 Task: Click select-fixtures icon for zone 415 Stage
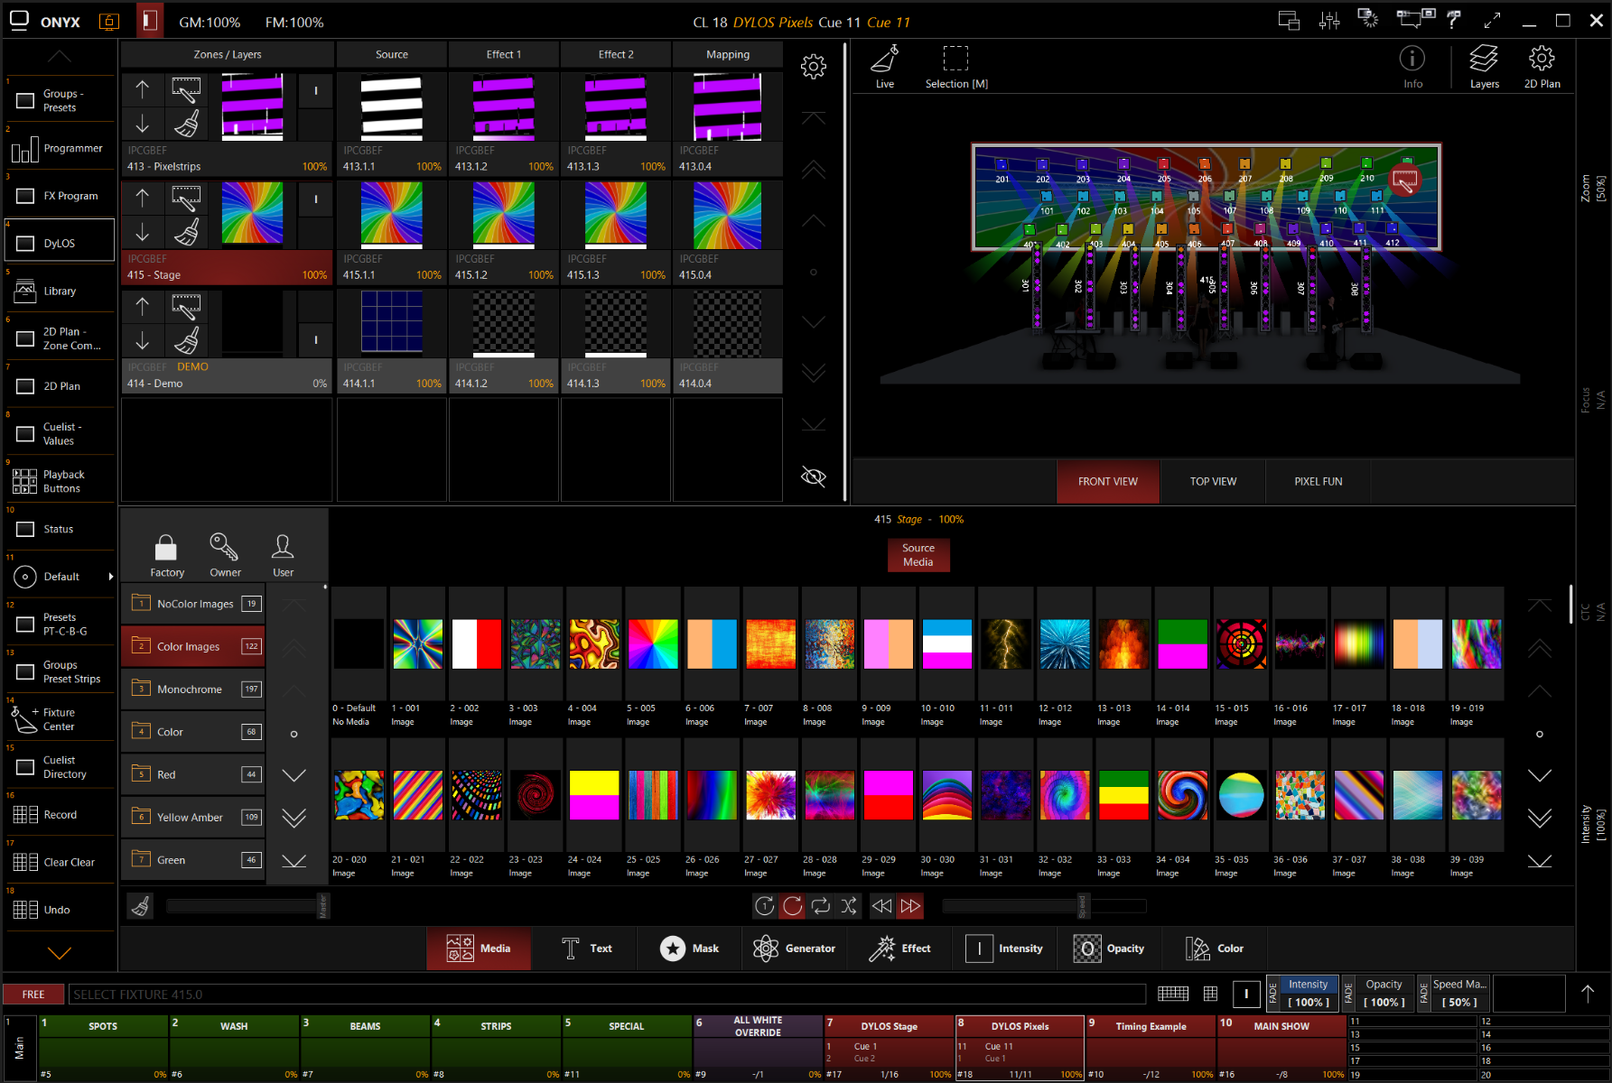(186, 198)
